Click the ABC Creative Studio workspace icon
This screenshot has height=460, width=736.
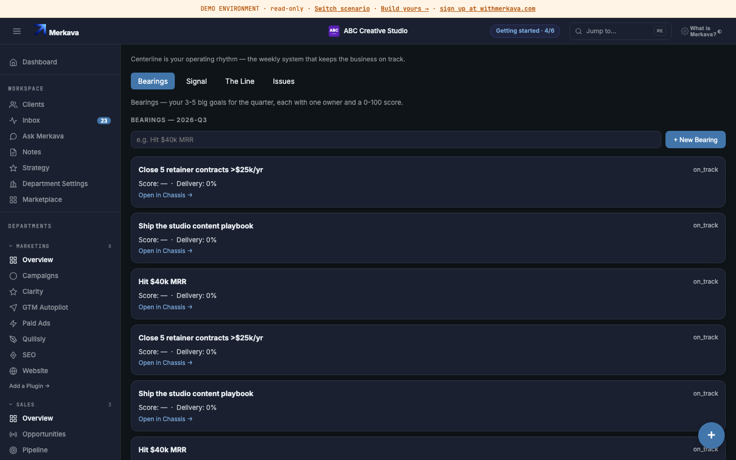tap(334, 31)
